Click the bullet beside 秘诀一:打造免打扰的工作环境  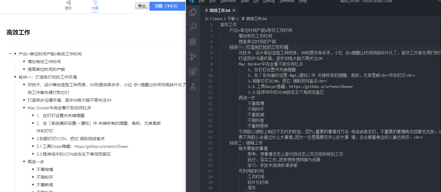(15, 77)
